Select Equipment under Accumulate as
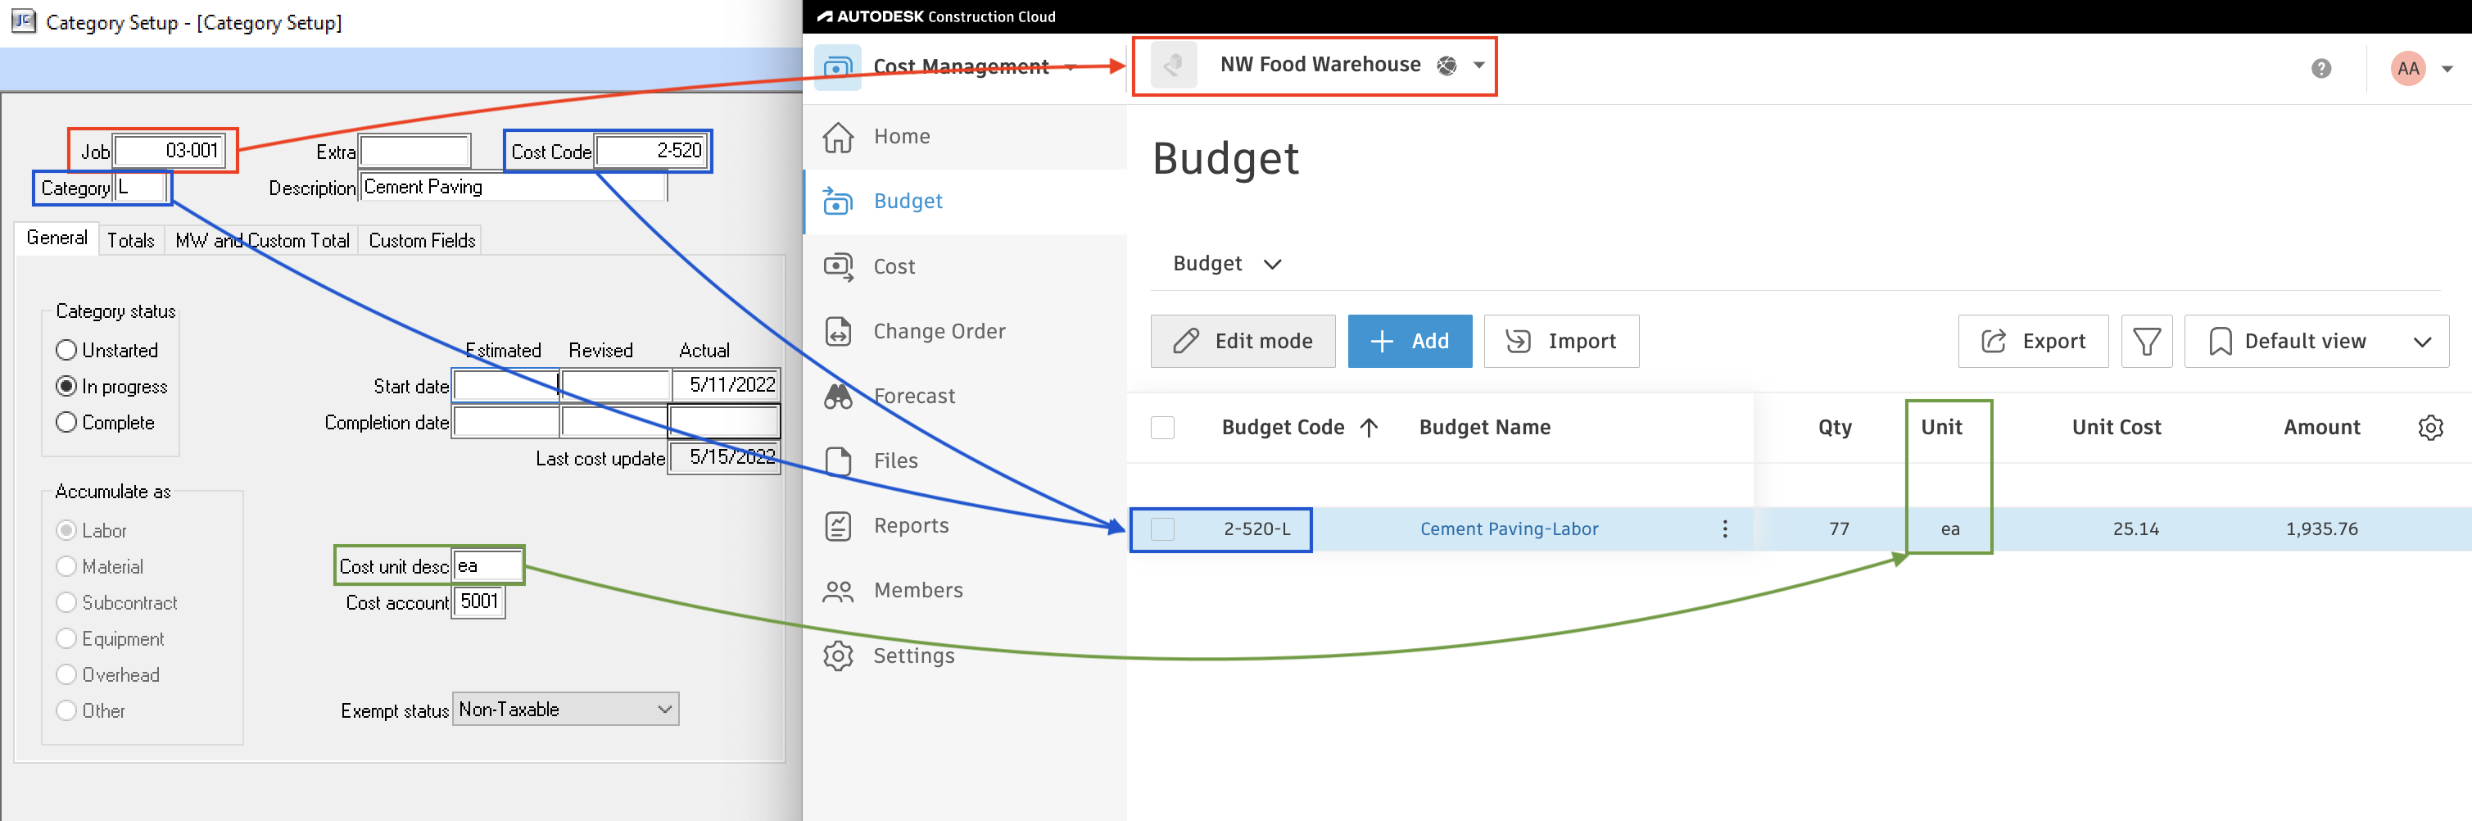Image resolution: width=2472 pixels, height=821 pixels. 66,638
